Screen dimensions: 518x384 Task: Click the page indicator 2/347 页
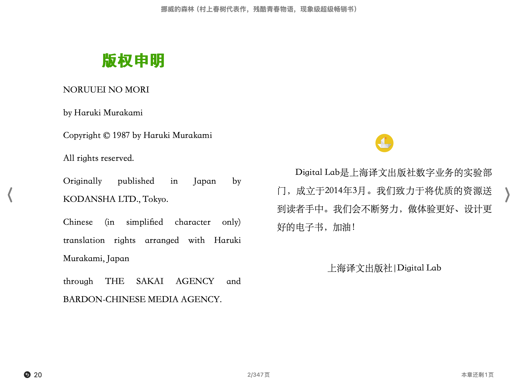258,374
